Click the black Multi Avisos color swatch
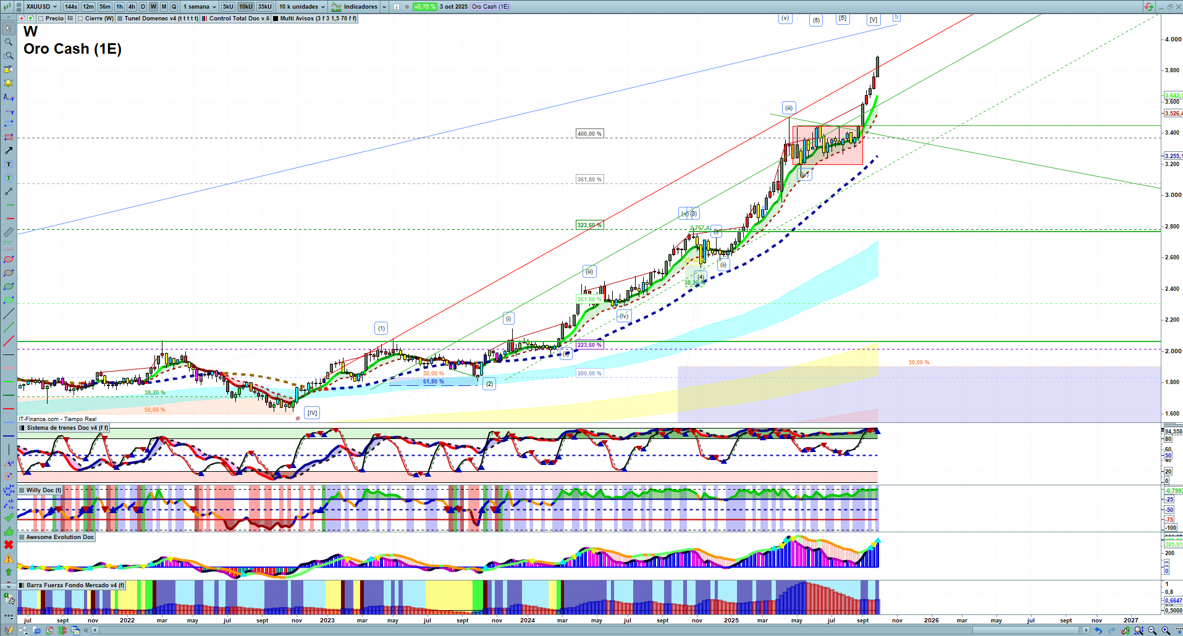1183x636 pixels. point(276,19)
